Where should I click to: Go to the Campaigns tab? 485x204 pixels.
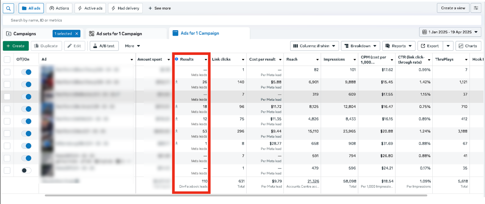click(x=25, y=34)
